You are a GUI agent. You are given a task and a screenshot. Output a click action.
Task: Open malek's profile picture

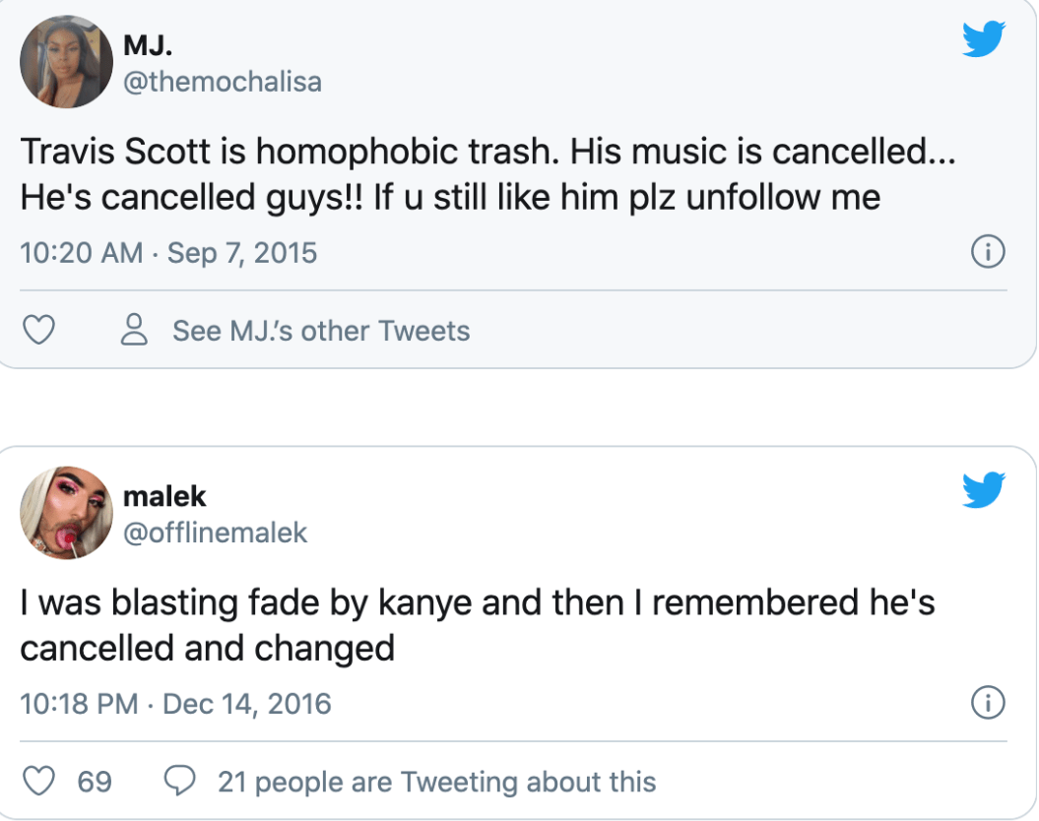point(67,512)
